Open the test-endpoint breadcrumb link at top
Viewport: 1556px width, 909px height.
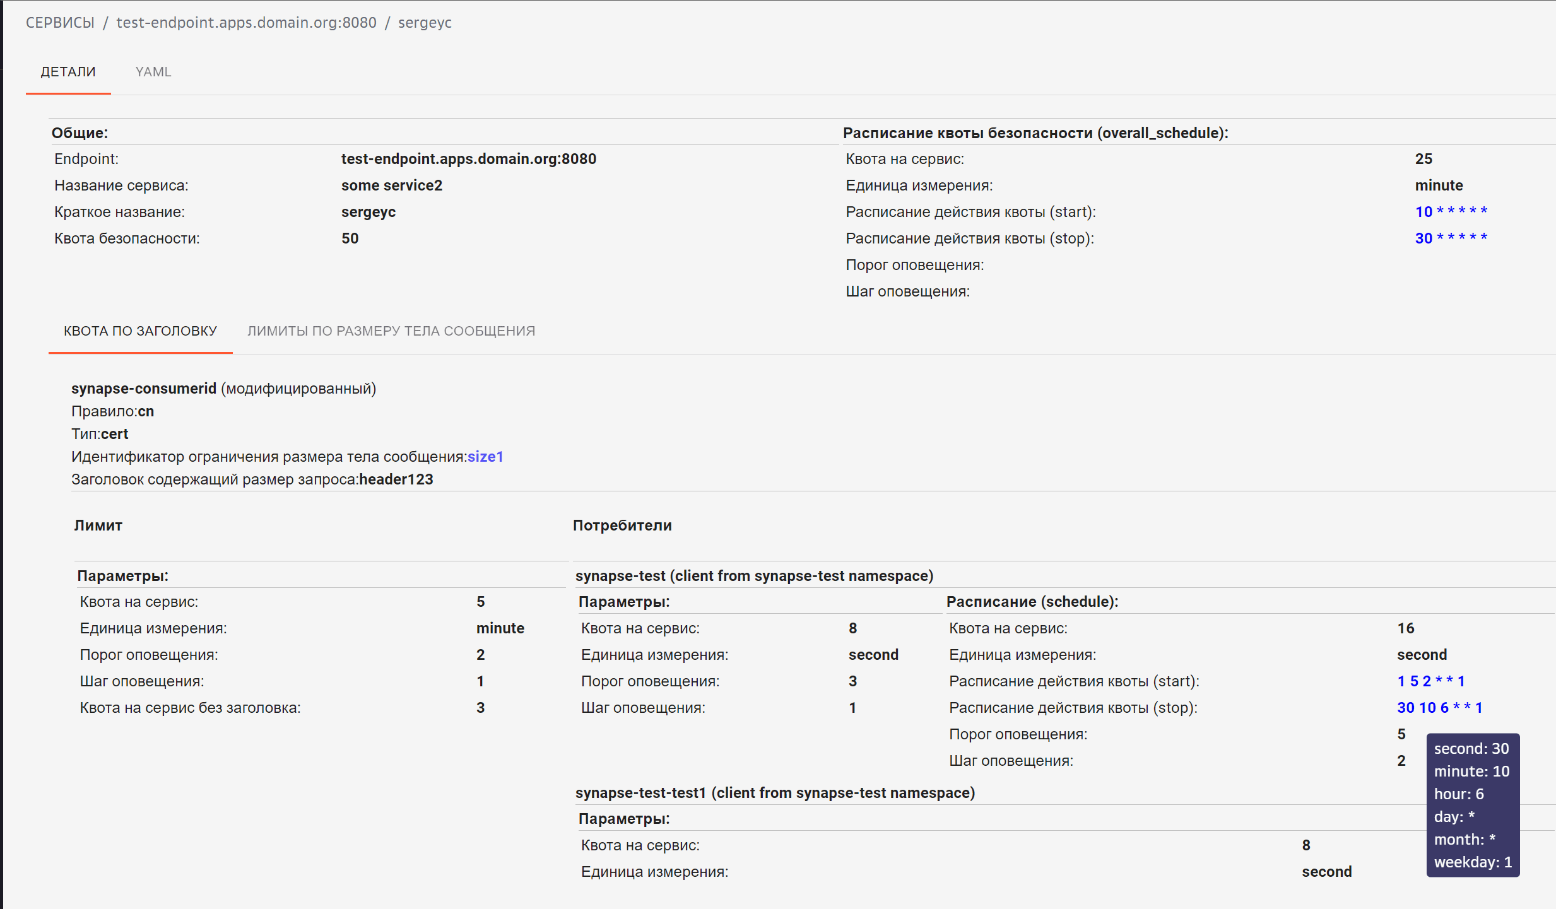tap(246, 23)
